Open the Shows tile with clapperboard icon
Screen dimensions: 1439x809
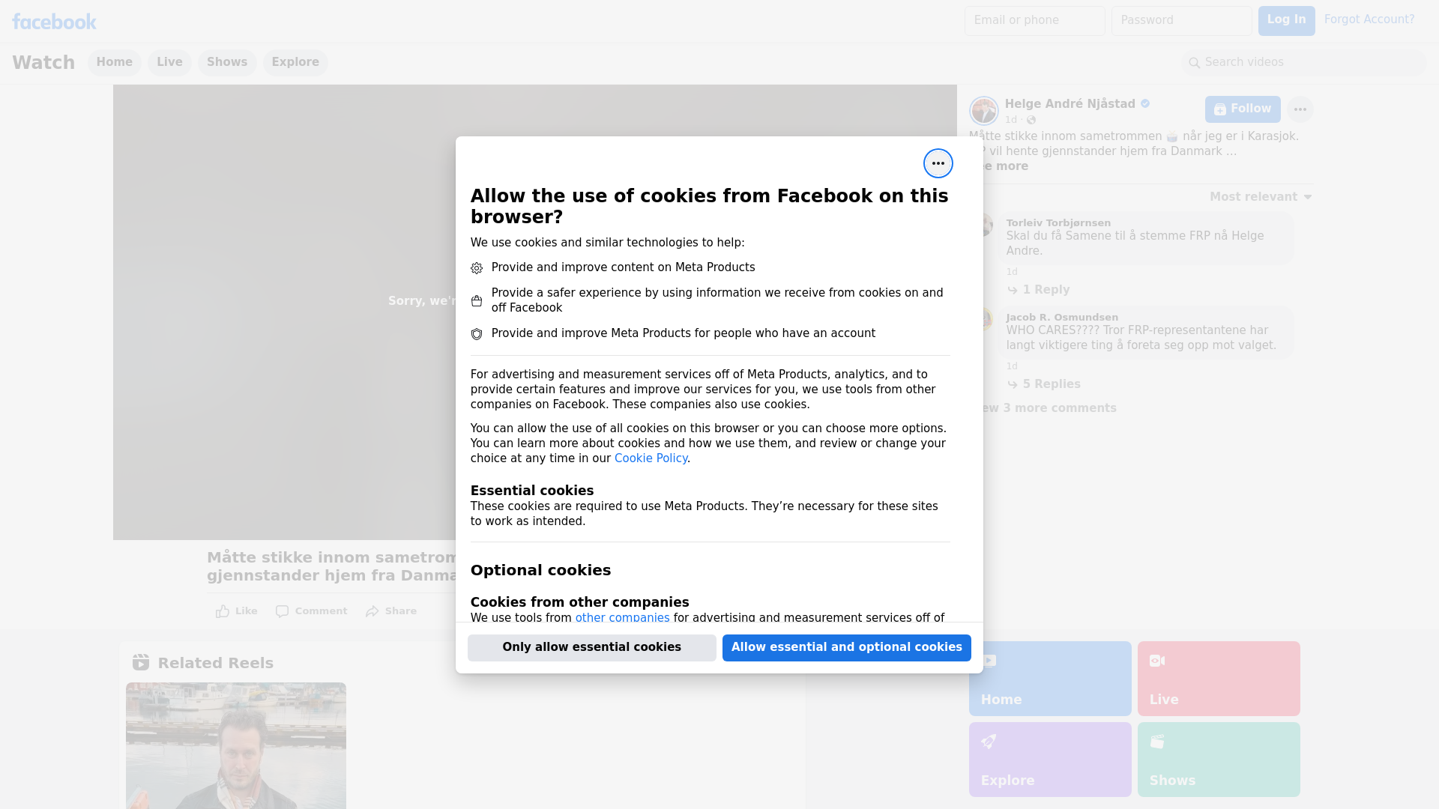(x=1219, y=760)
